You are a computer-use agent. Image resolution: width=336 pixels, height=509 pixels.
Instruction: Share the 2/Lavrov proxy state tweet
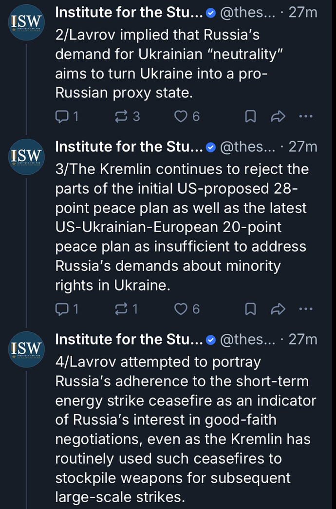[278, 116]
